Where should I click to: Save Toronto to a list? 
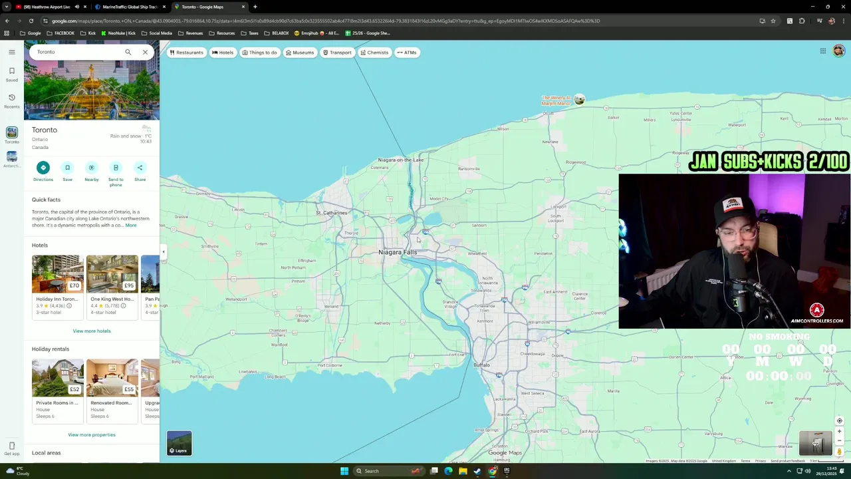pyautogui.click(x=67, y=171)
